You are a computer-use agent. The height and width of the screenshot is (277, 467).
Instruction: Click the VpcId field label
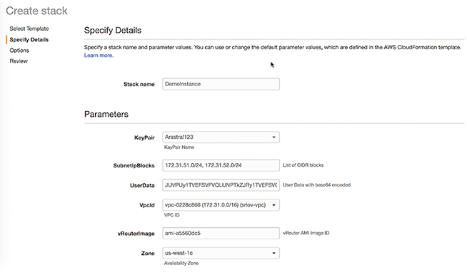point(147,205)
